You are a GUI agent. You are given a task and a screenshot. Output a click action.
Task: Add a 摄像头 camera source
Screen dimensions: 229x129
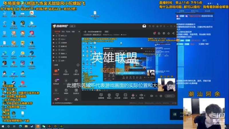coord(109,96)
